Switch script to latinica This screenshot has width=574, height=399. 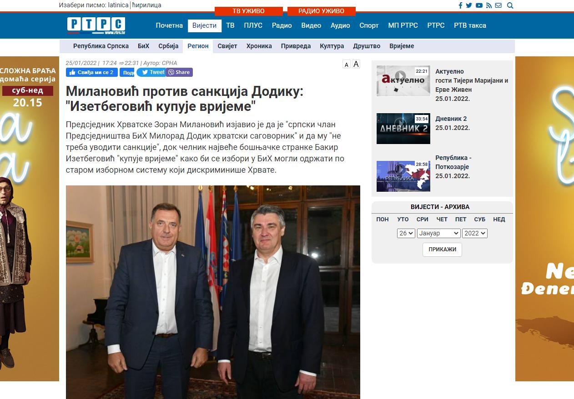point(118,5)
